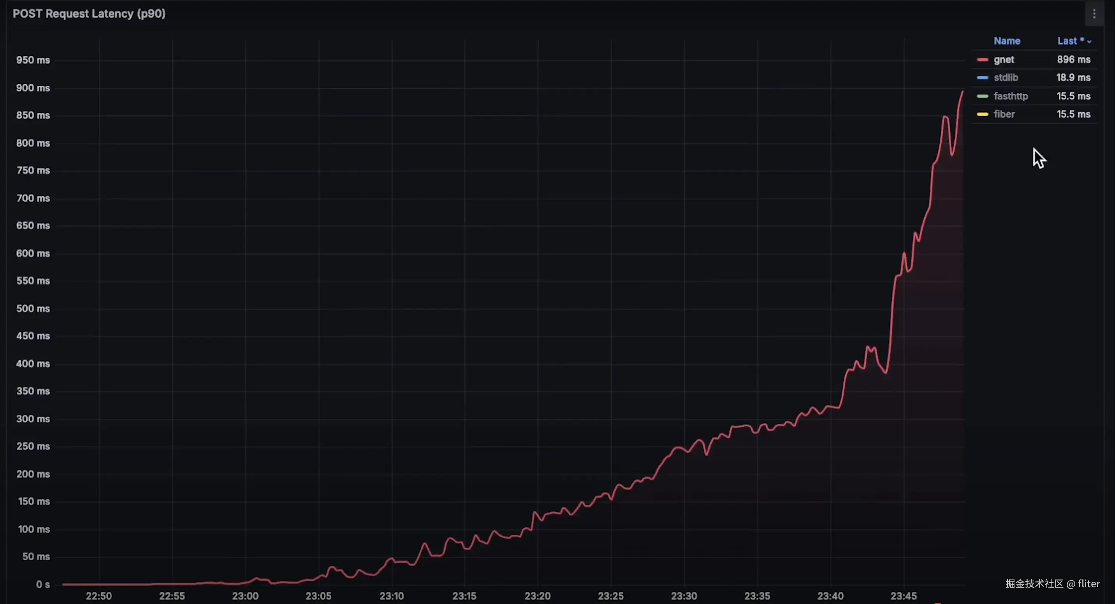Click the POST Request Latency (p90) title

pos(89,14)
